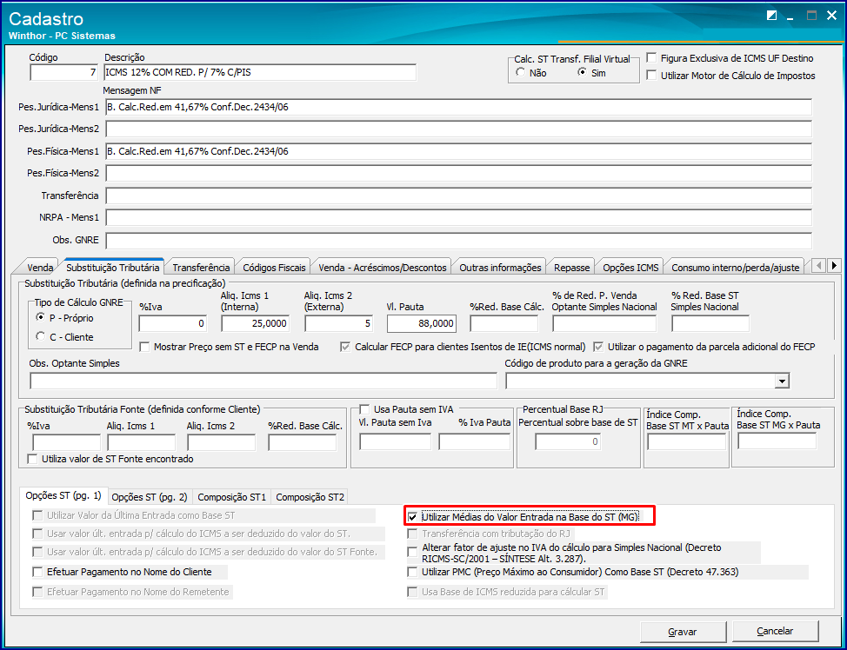The width and height of the screenshot is (847, 650).
Task: Click the Pes.Jurídica-Mens2 field
Action: [458, 129]
